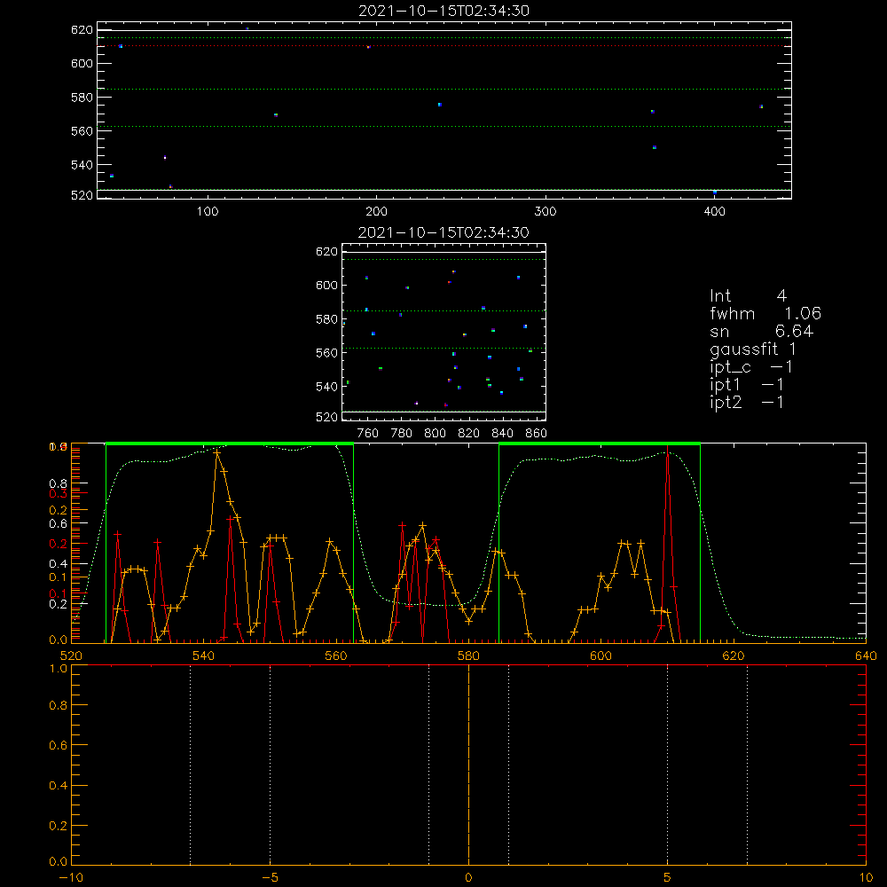Click x-axis label 100 of top plot

pos(208,212)
